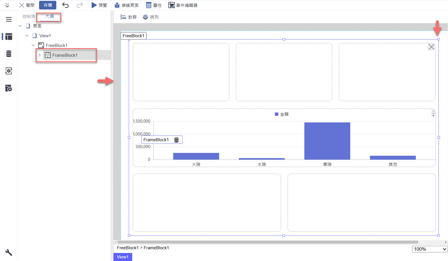Collapse the View1 tree node
Screen dimensions: 448x261
coord(27,36)
